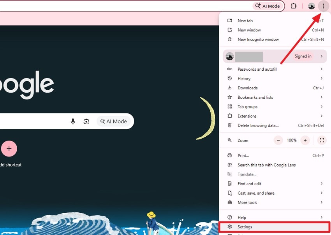Click the Extensions puzzle piece icon
This screenshot has height=235, width=331.
294,6
